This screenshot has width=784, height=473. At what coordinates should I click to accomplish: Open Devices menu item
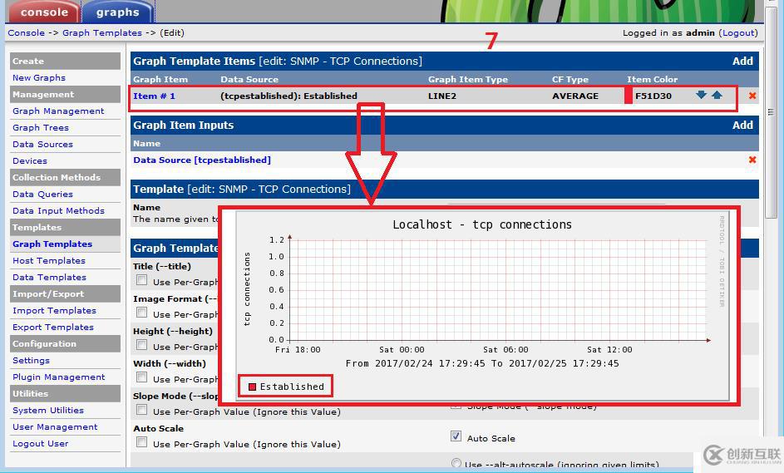click(x=29, y=160)
